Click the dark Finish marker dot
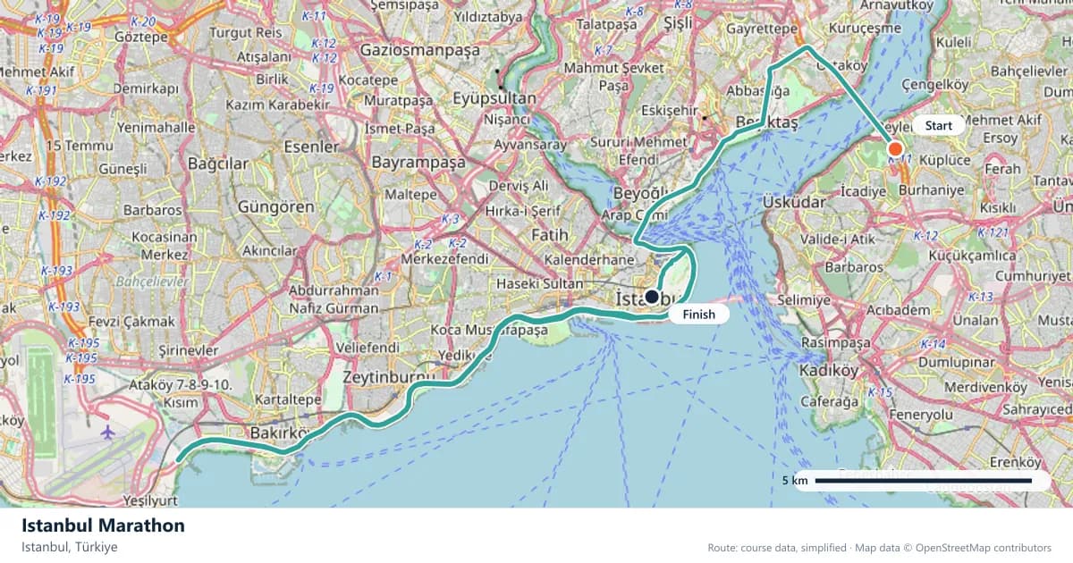The height and width of the screenshot is (563, 1073). (652, 297)
